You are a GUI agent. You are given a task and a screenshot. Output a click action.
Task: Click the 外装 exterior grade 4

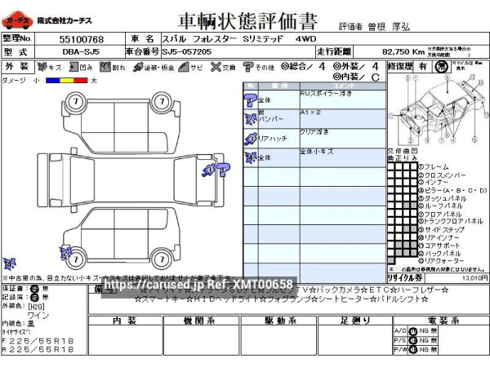coord(375,67)
